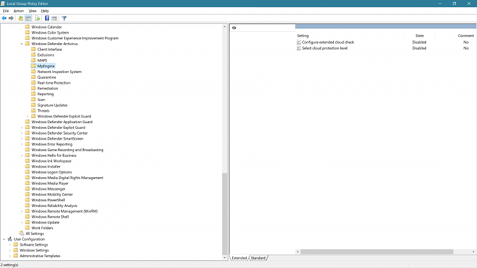Click the Signature Updates folder icon
The height and width of the screenshot is (268, 477).
(x=34, y=105)
